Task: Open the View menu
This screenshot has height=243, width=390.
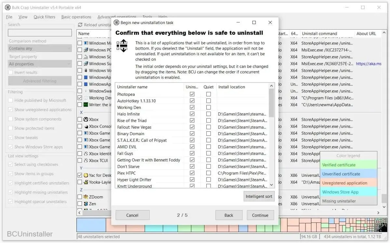Action: click(x=23, y=17)
